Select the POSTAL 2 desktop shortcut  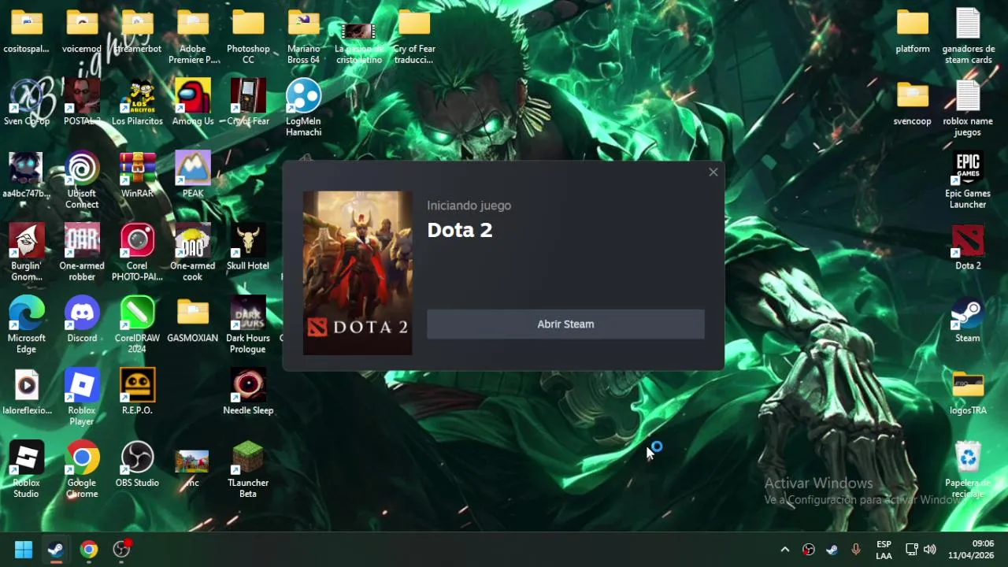click(x=82, y=102)
